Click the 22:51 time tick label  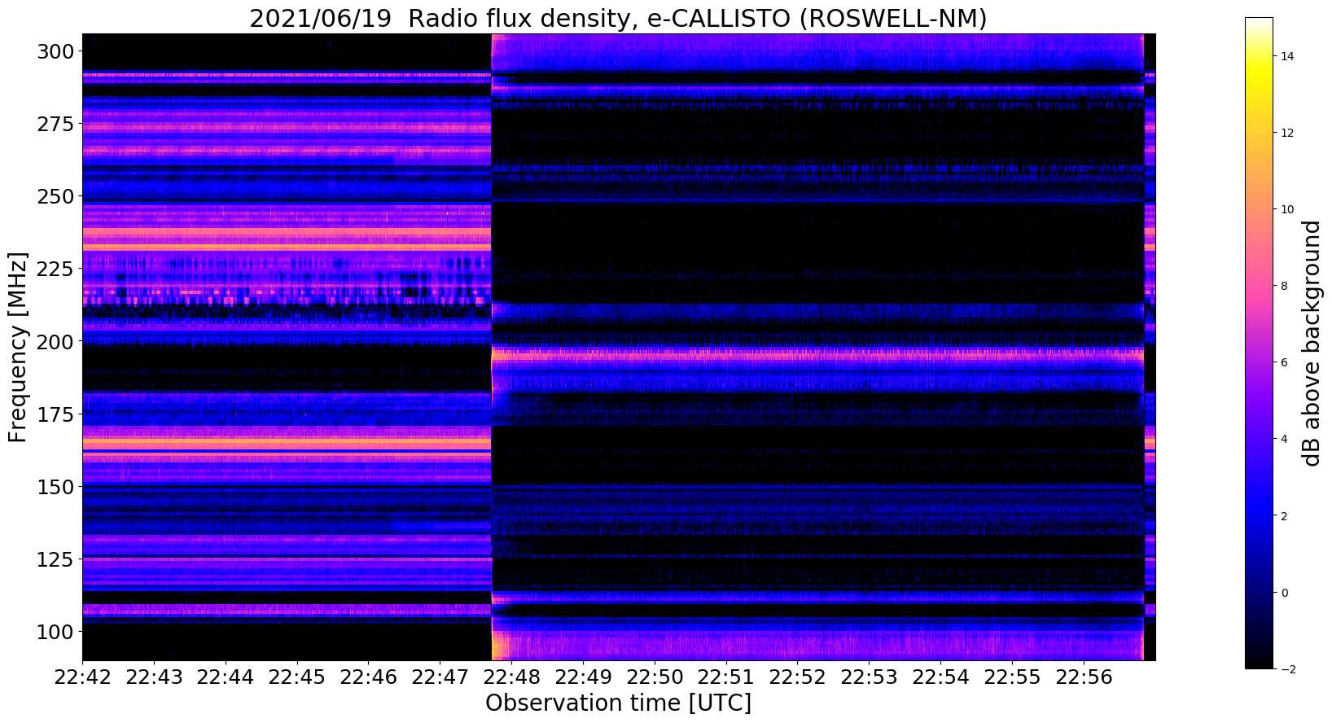pos(726,678)
